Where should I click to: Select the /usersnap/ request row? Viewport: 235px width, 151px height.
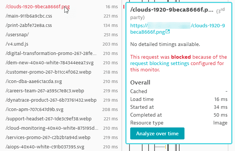point(62,34)
